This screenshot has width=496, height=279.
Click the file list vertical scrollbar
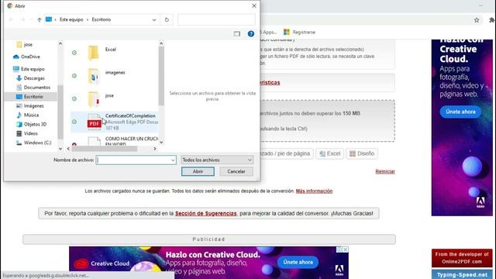[161, 76]
